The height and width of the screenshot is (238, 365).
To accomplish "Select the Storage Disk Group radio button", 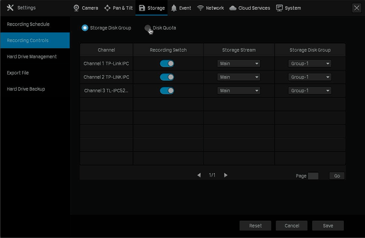I will [85, 28].
